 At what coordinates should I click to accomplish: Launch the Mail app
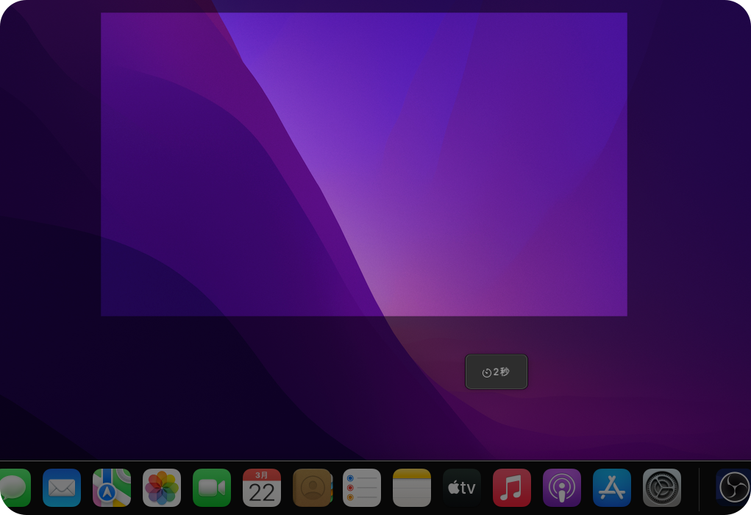click(62, 488)
